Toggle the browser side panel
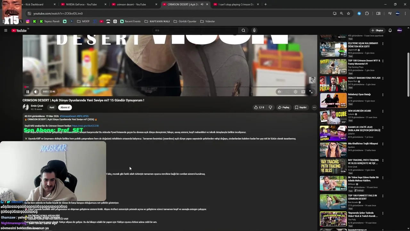The width and height of the screenshot is (410, 231). coord(378,13)
